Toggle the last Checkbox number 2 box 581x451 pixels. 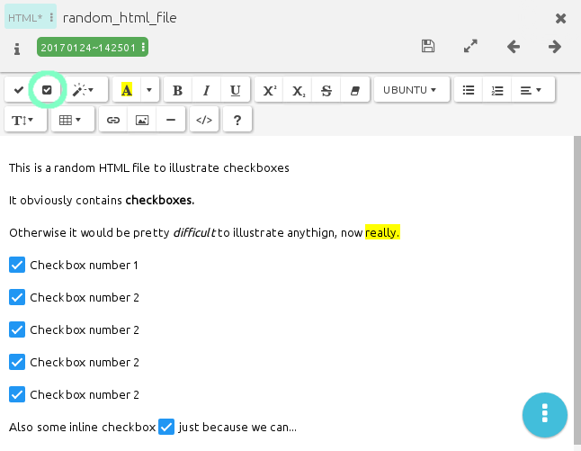(17, 394)
